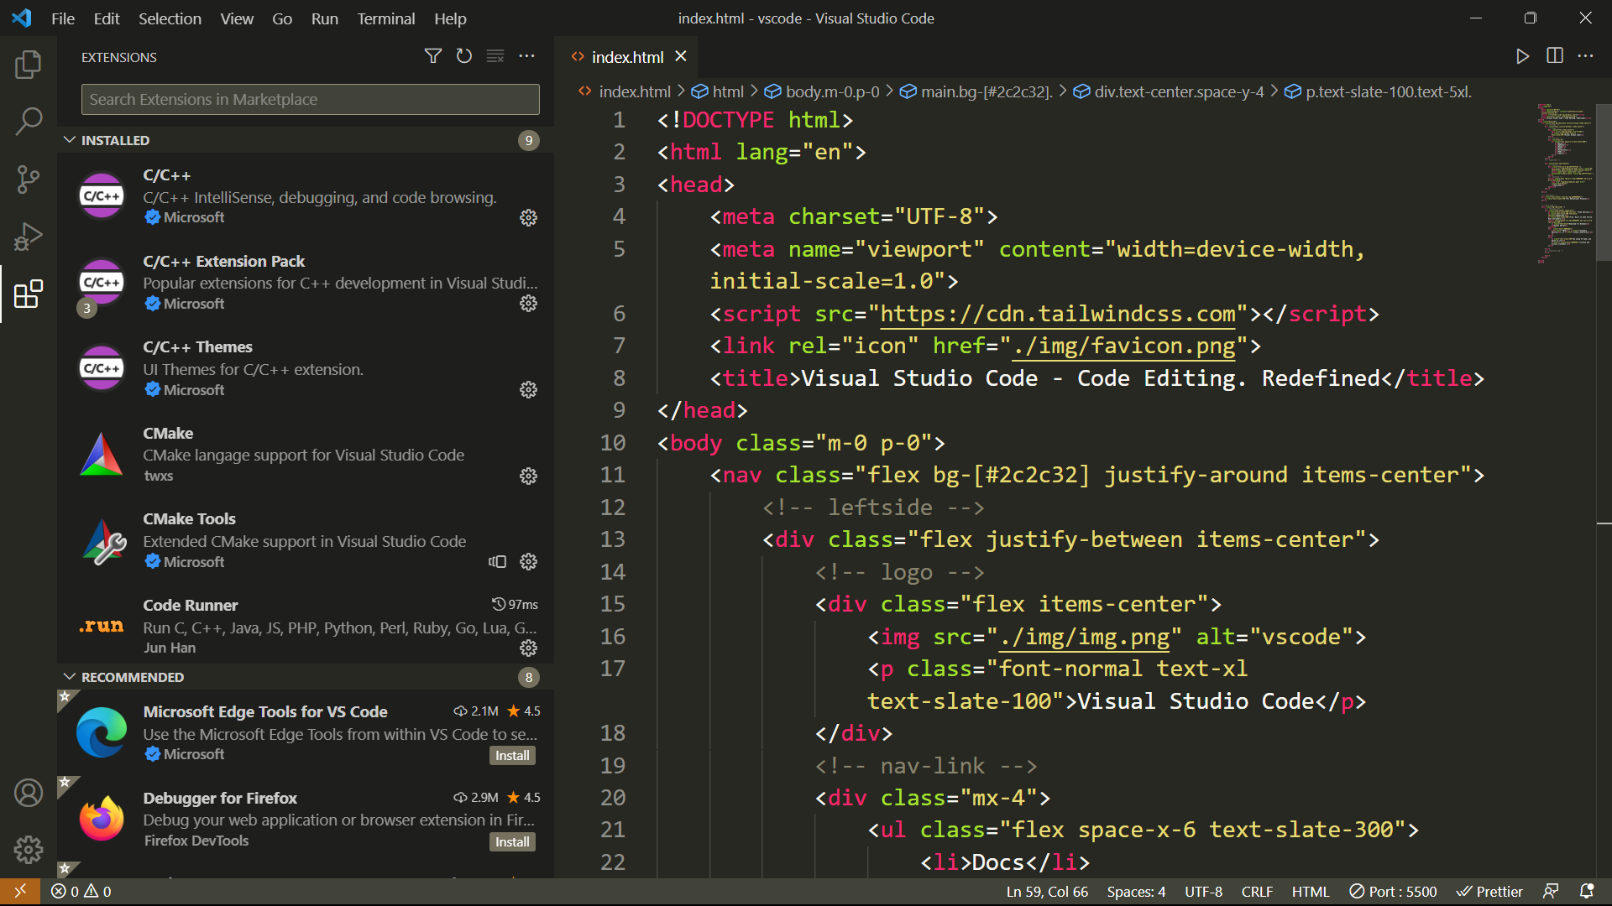The height and width of the screenshot is (906, 1612).
Task: Change end of line sequence CRLF
Action: coord(1257,891)
